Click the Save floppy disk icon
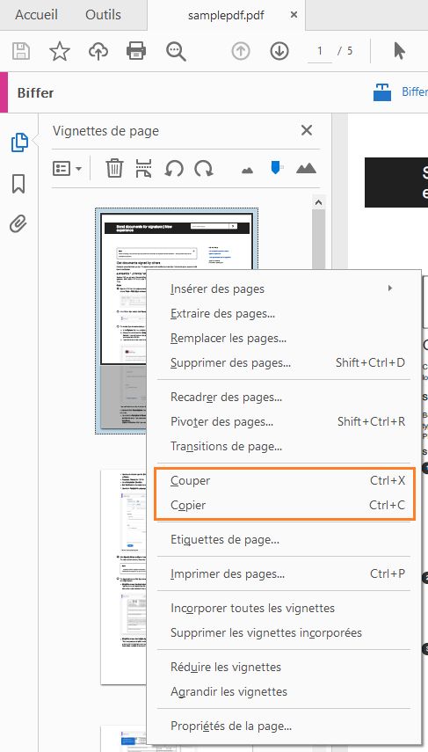The width and height of the screenshot is (428, 752). (21, 51)
